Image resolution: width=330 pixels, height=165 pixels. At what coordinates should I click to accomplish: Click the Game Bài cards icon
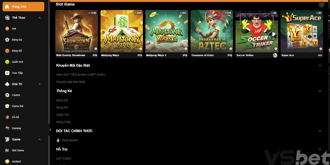(7, 106)
